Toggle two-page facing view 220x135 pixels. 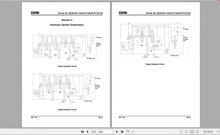pos(192,132)
